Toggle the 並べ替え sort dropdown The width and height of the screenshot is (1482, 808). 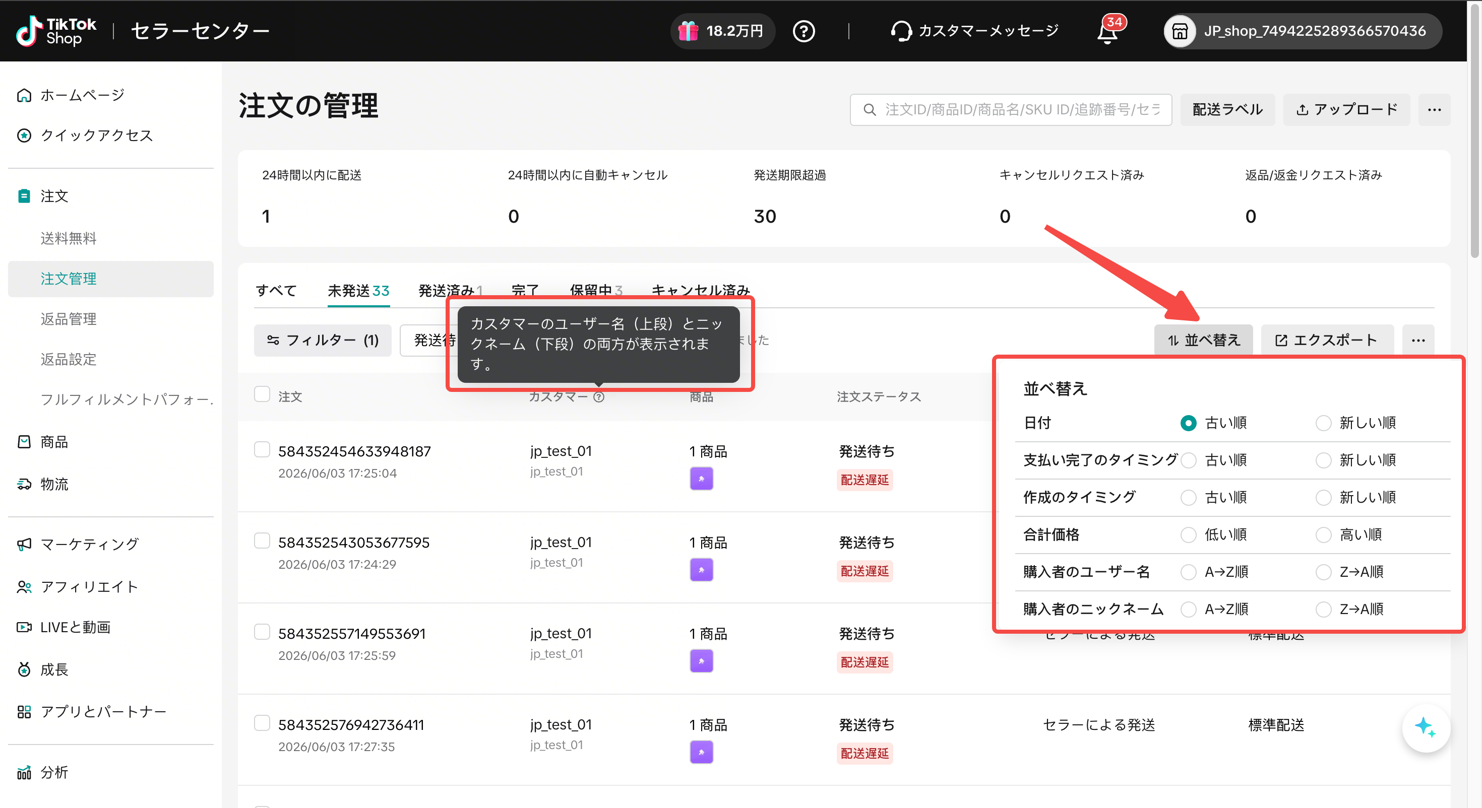(1203, 340)
